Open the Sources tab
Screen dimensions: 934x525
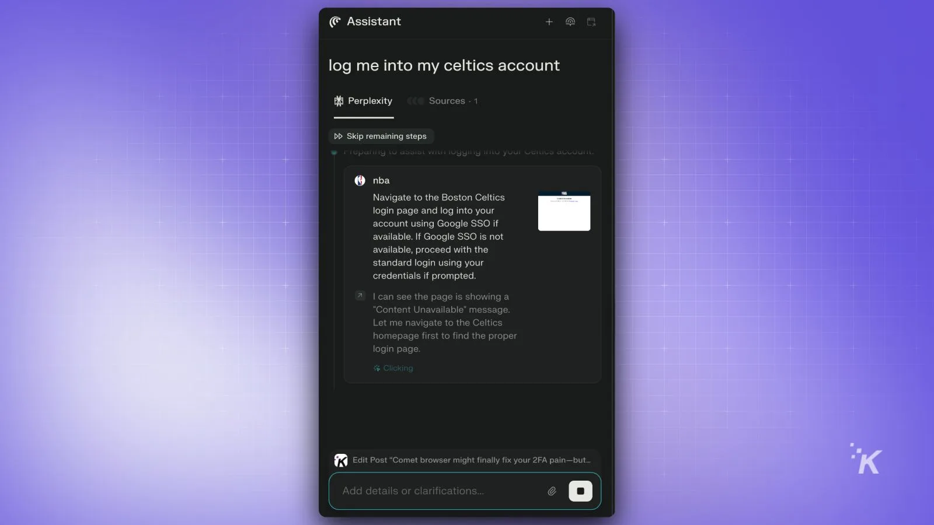click(447, 101)
